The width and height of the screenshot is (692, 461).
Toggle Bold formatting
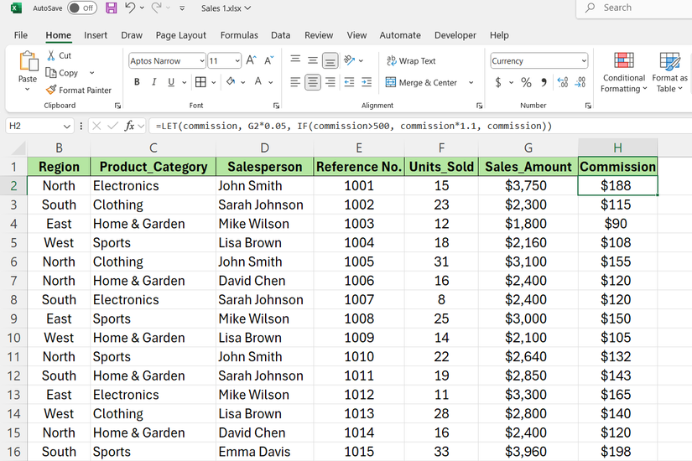click(x=137, y=82)
